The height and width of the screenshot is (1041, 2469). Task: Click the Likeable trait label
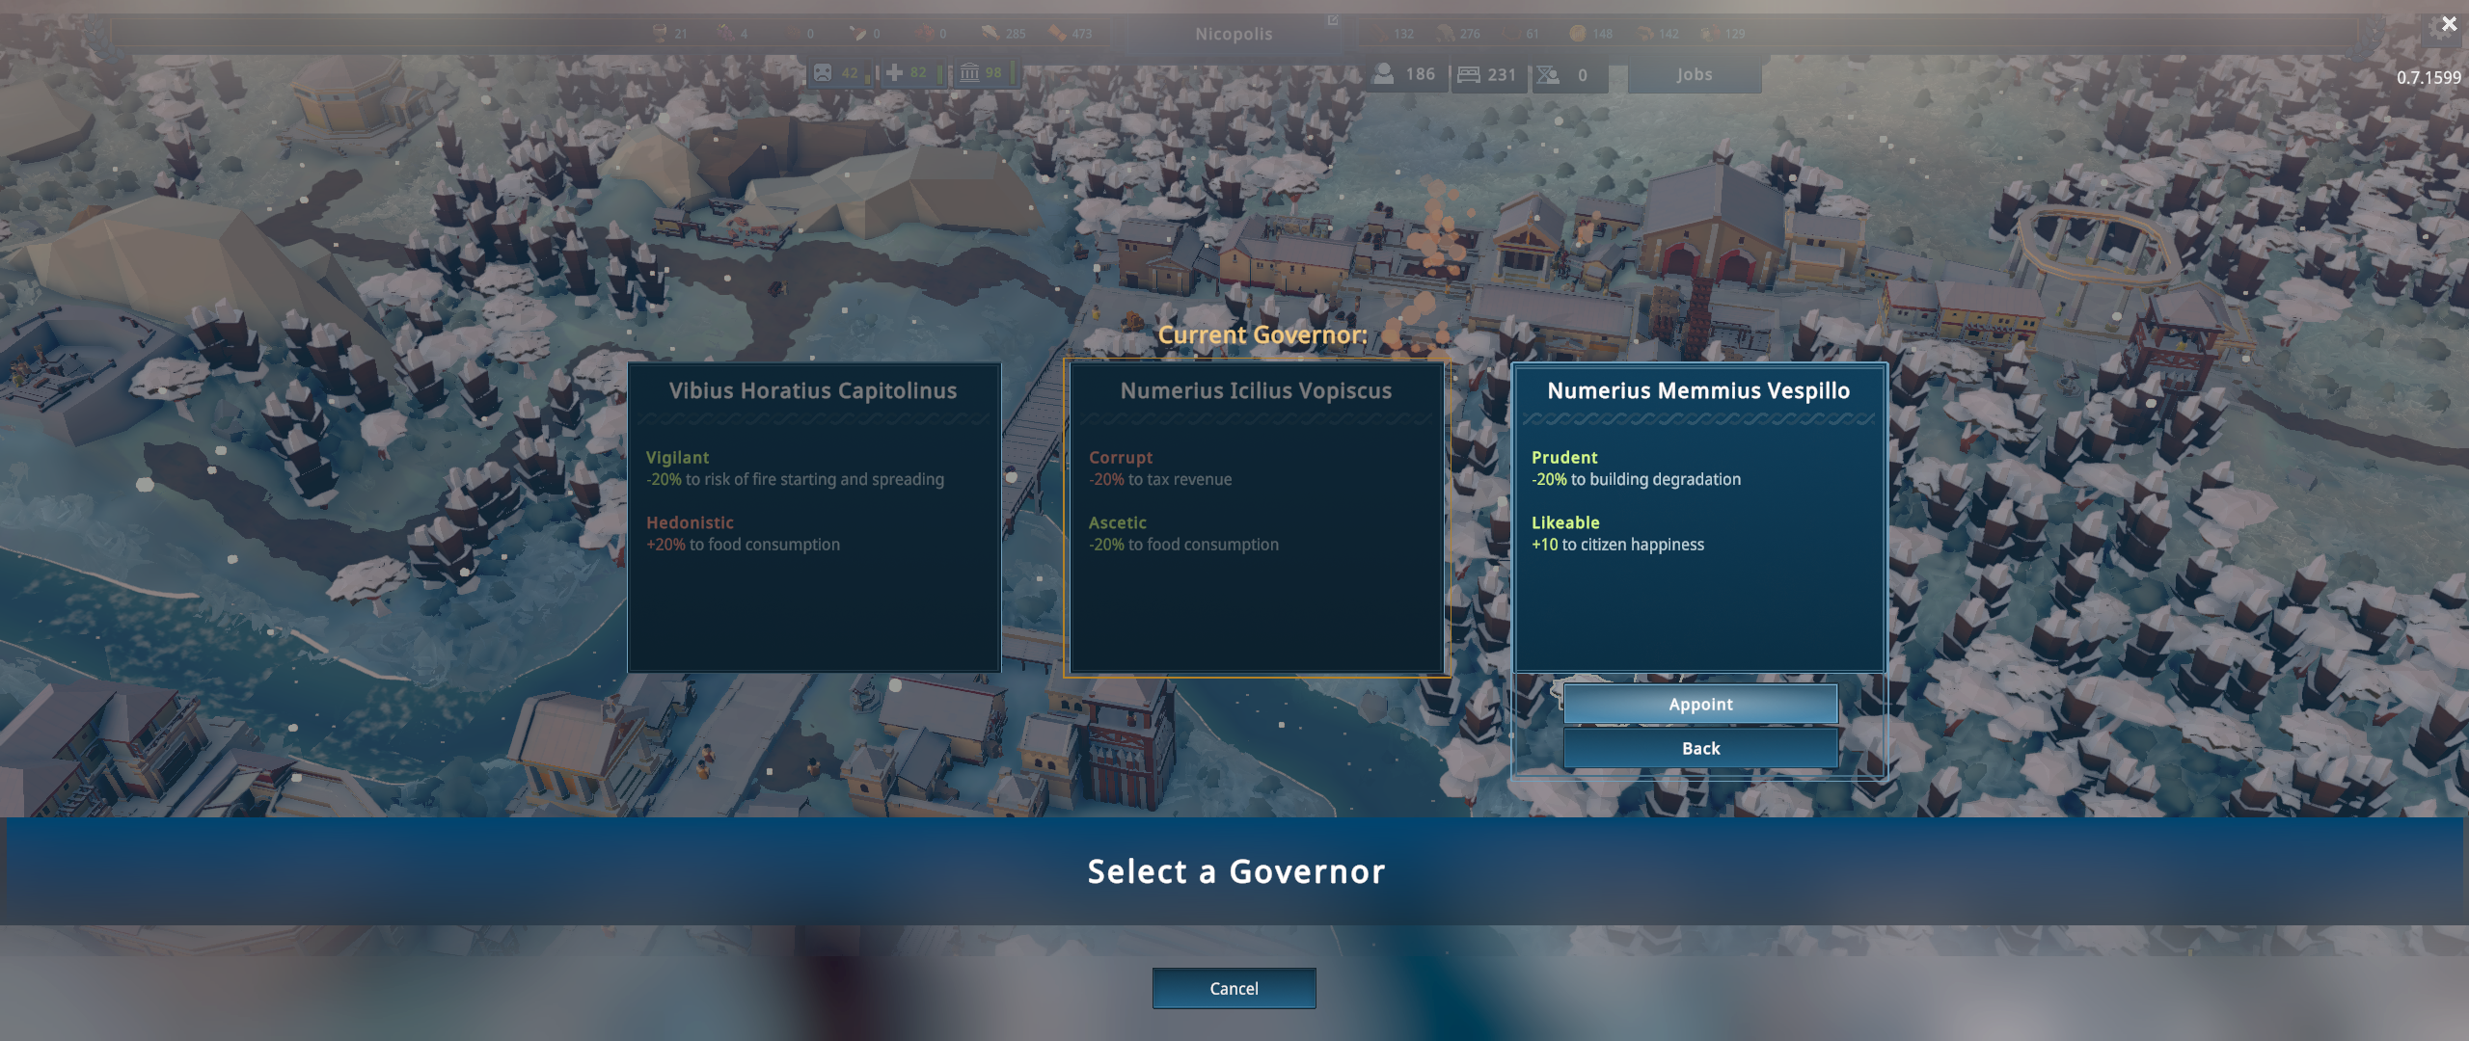tap(1565, 522)
